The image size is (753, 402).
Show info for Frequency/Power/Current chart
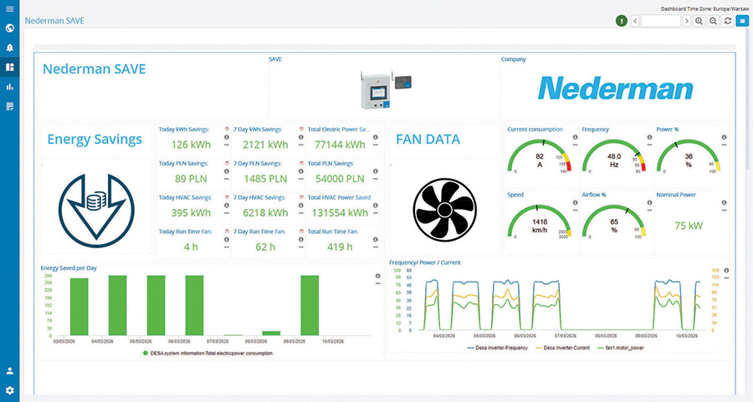(x=726, y=271)
